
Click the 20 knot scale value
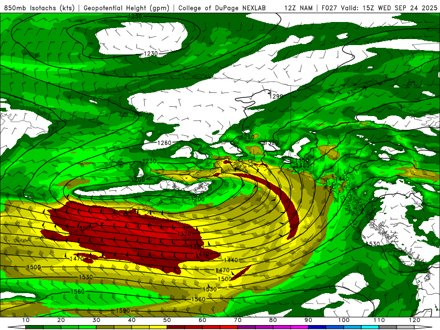click(61, 320)
